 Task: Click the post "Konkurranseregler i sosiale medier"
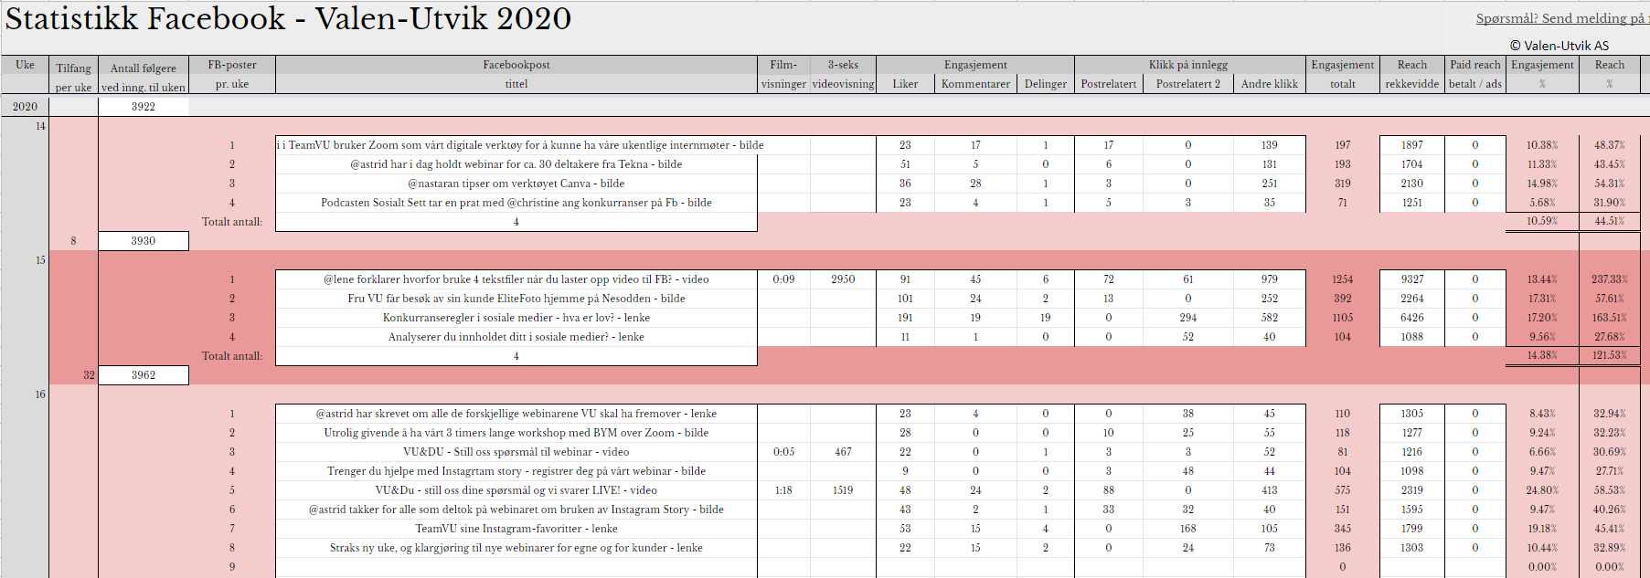pos(516,318)
